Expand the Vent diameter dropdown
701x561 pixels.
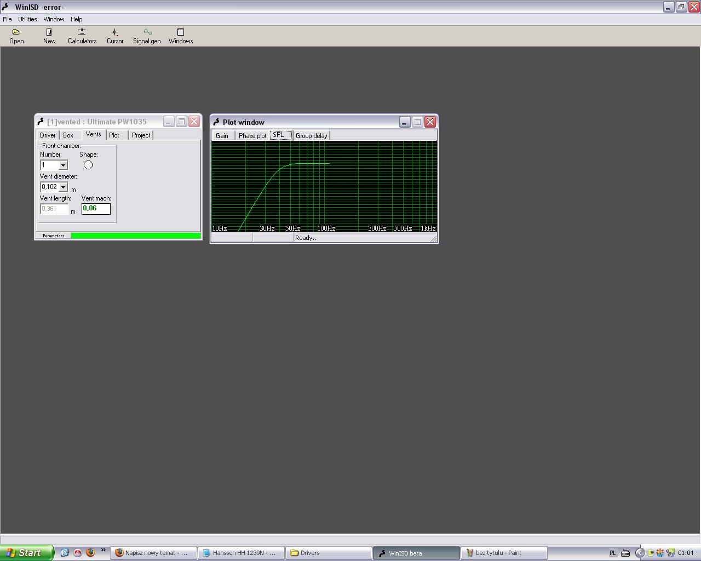click(x=63, y=187)
